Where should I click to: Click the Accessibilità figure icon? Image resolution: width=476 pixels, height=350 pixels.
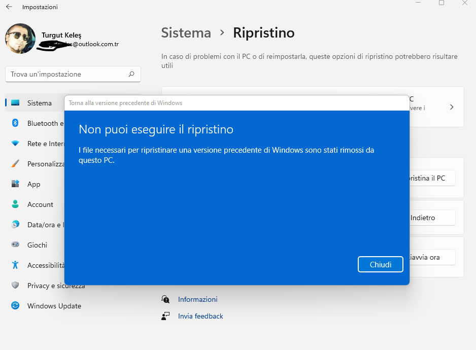(x=15, y=265)
